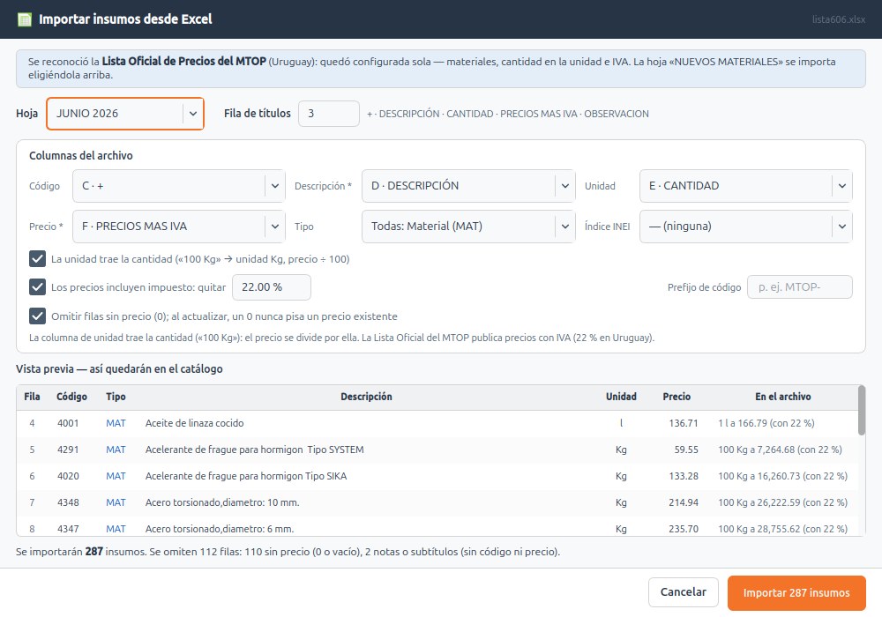Open the Índice INEI dropdown

pos(746,227)
